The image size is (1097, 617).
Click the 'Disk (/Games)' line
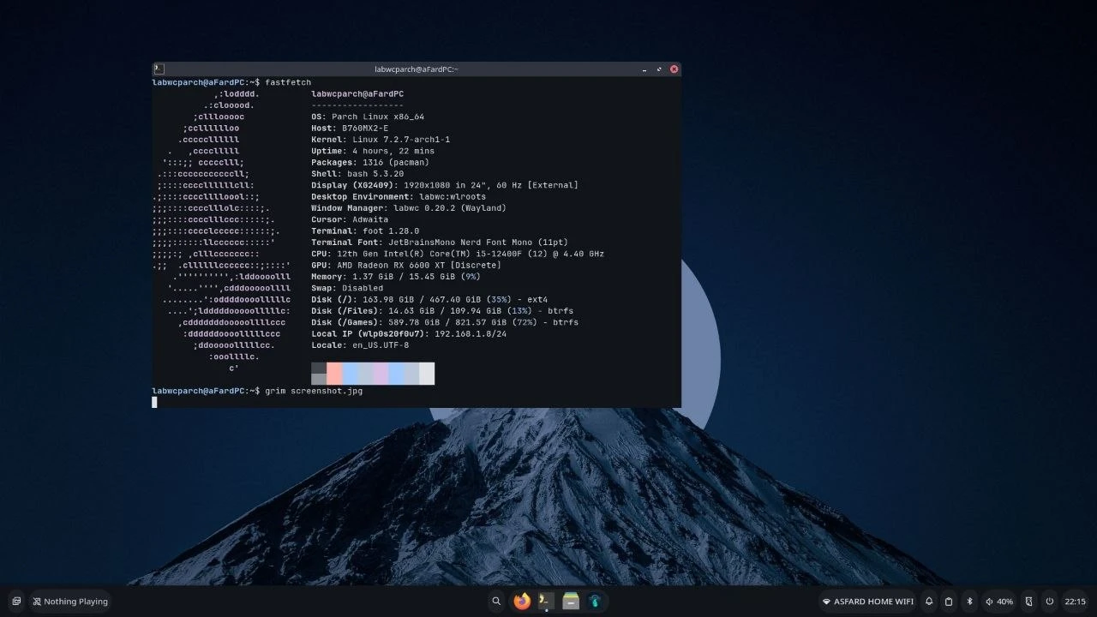pyautogui.click(x=445, y=322)
